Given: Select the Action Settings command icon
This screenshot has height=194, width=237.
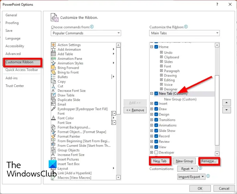Looking at the screenshot, I should (x=53, y=45).
